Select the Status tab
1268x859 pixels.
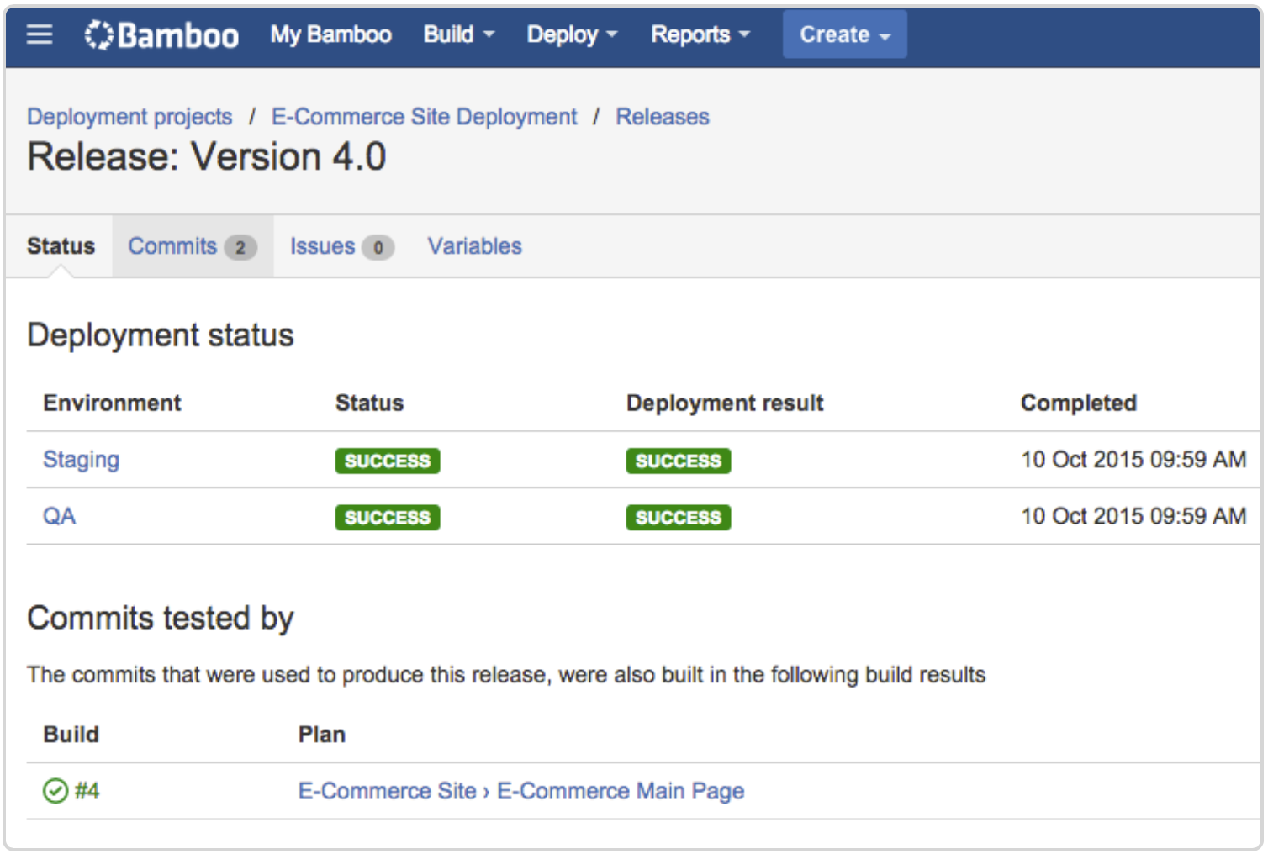61,246
